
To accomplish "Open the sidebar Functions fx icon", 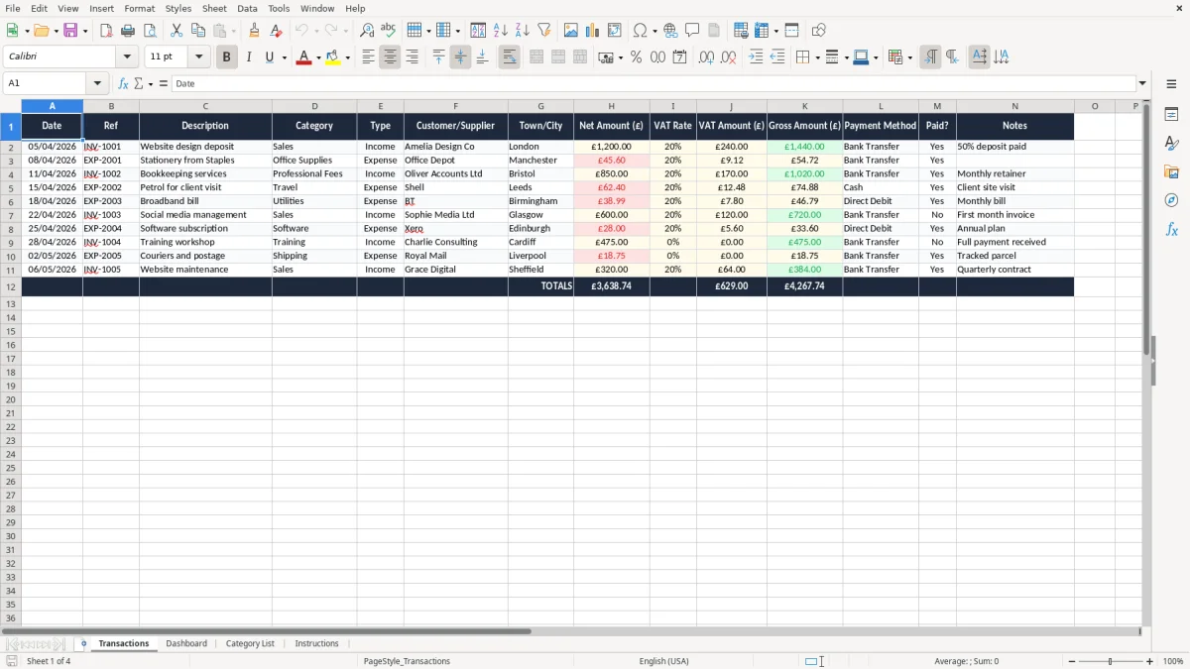I will 1171,229.
